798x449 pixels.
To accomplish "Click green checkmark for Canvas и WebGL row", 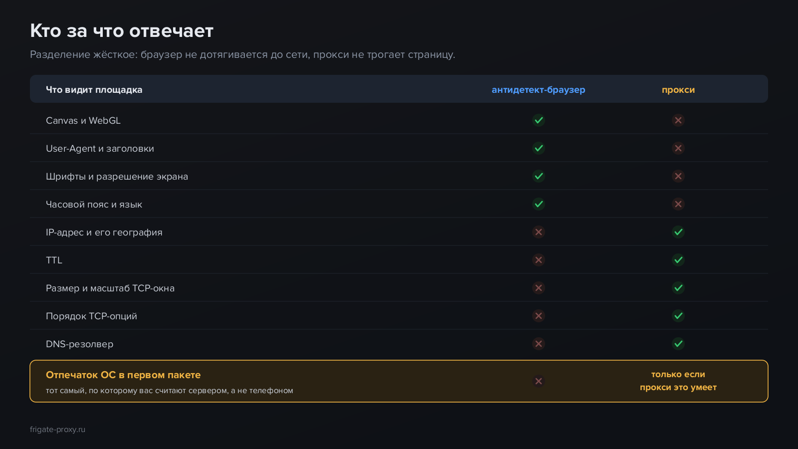I will tap(539, 120).
